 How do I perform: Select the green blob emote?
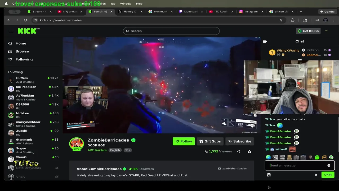tap(317, 157)
